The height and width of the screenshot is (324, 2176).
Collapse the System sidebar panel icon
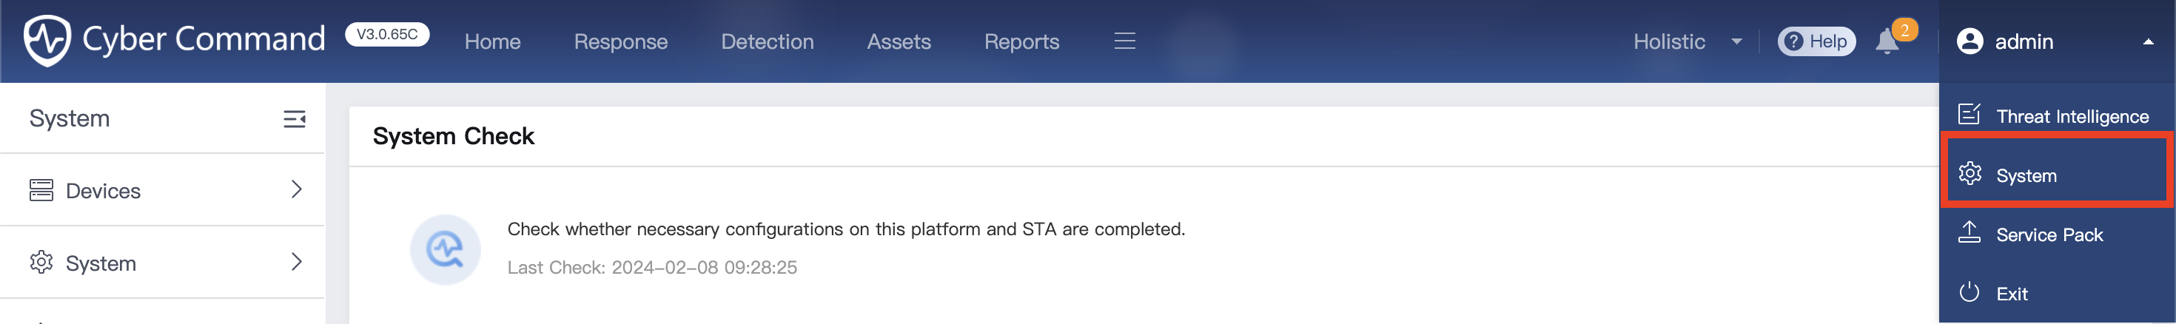pyautogui.click(x=294, y=119)
